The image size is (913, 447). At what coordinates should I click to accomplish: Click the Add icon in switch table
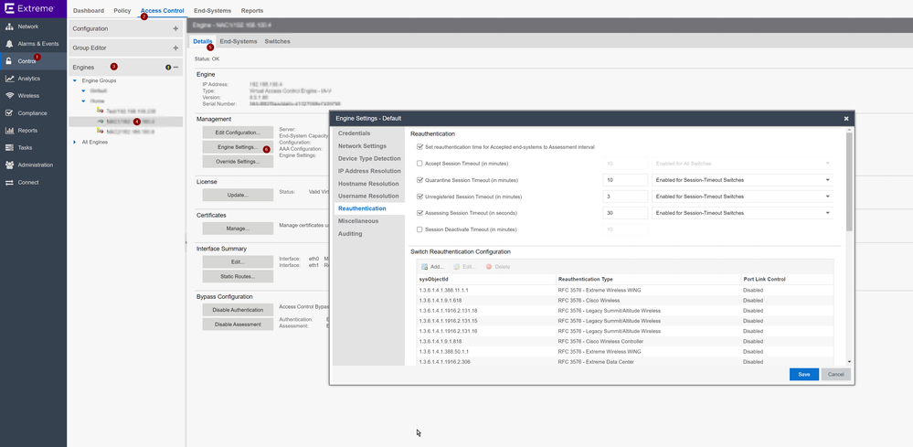424,267
